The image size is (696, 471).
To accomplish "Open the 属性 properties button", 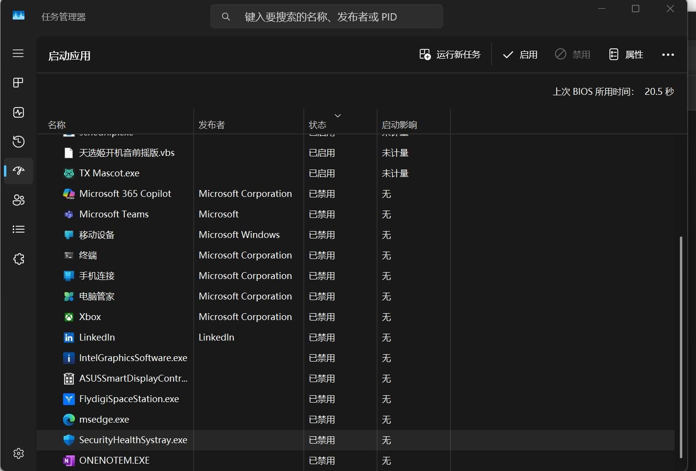I will click(x=626, y=54).
